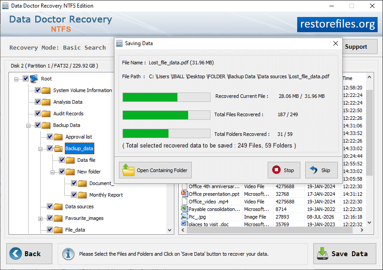This screenshot has width=383, height=270.
Task: Click the folder tree's scroll down arrow
Action: coord(170,230)
